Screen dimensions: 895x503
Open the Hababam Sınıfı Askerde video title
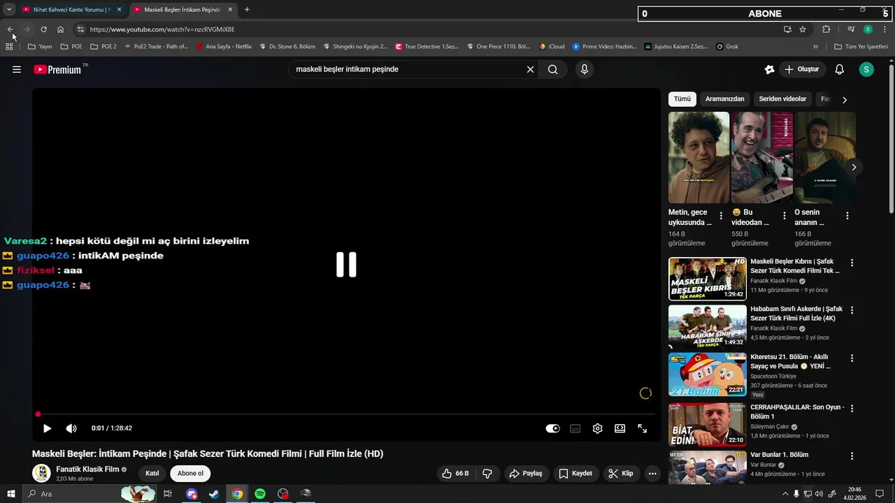[x=796, y=314]
